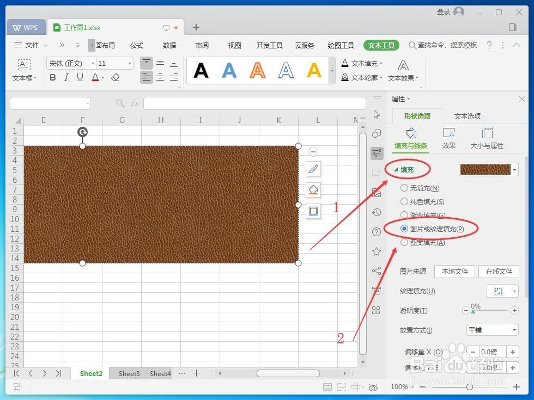Open the fill color tool next to shape
This screenshot has width=534, height=400.
coord(313,189)
